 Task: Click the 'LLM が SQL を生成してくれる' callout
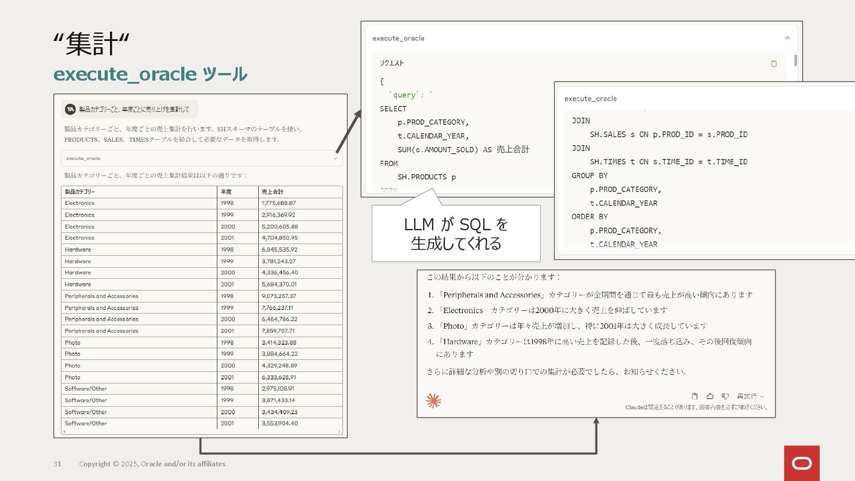click(x=456, y=233)
